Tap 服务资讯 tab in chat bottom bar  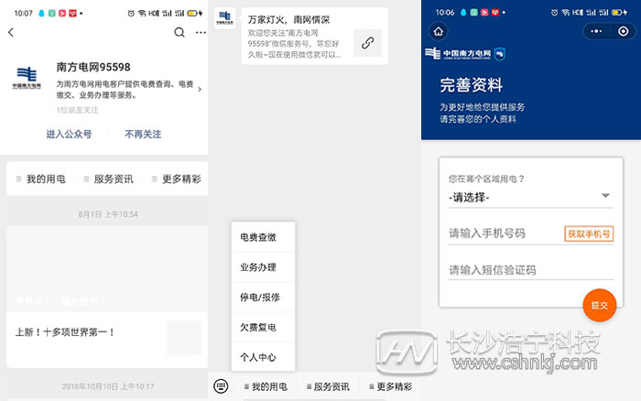click(x=328, y=386)
